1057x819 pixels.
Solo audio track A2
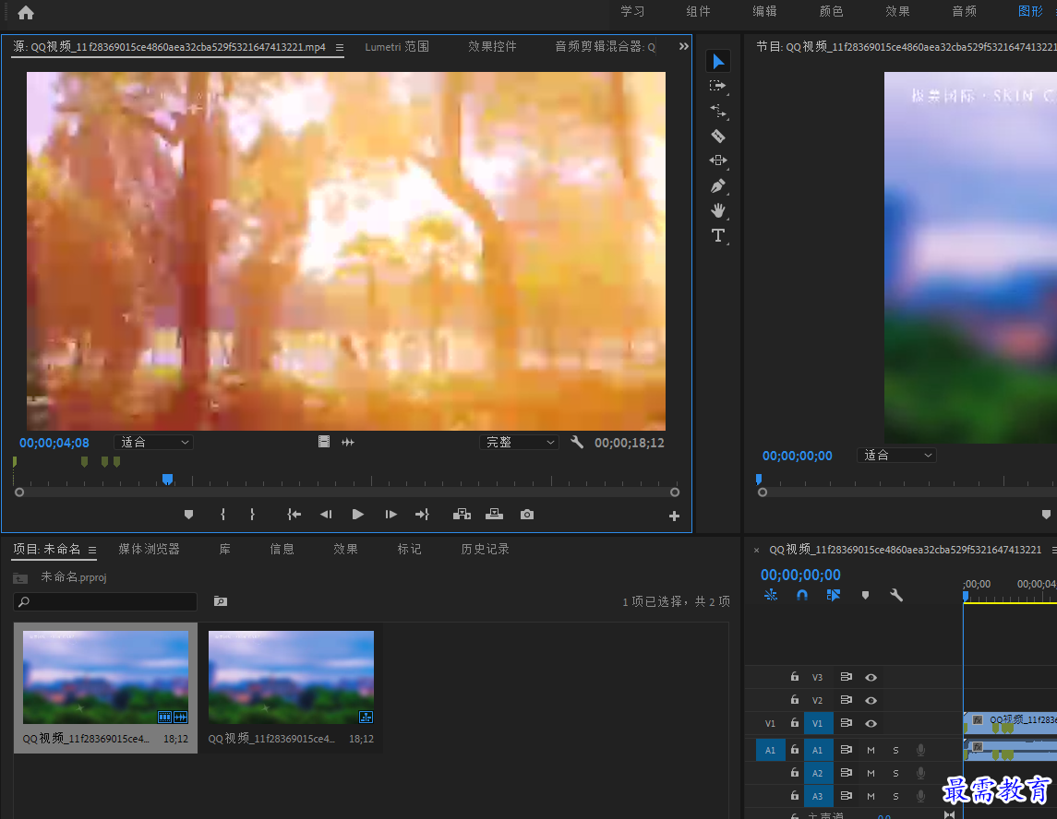click(895, 773)
